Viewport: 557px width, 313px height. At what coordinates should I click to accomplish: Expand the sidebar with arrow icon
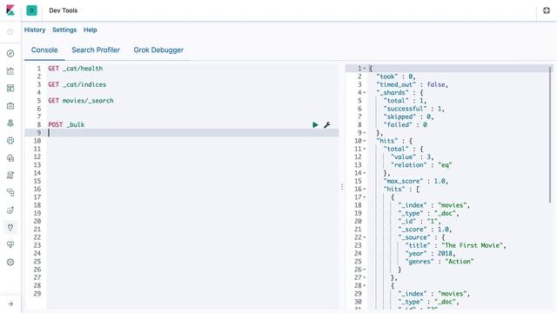tap(10, 303)
